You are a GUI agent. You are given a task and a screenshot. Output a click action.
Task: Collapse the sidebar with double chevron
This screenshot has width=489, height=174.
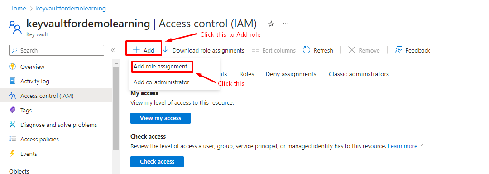click(x=113, y=50)
